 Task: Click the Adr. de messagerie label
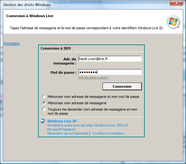click(65, 61)
